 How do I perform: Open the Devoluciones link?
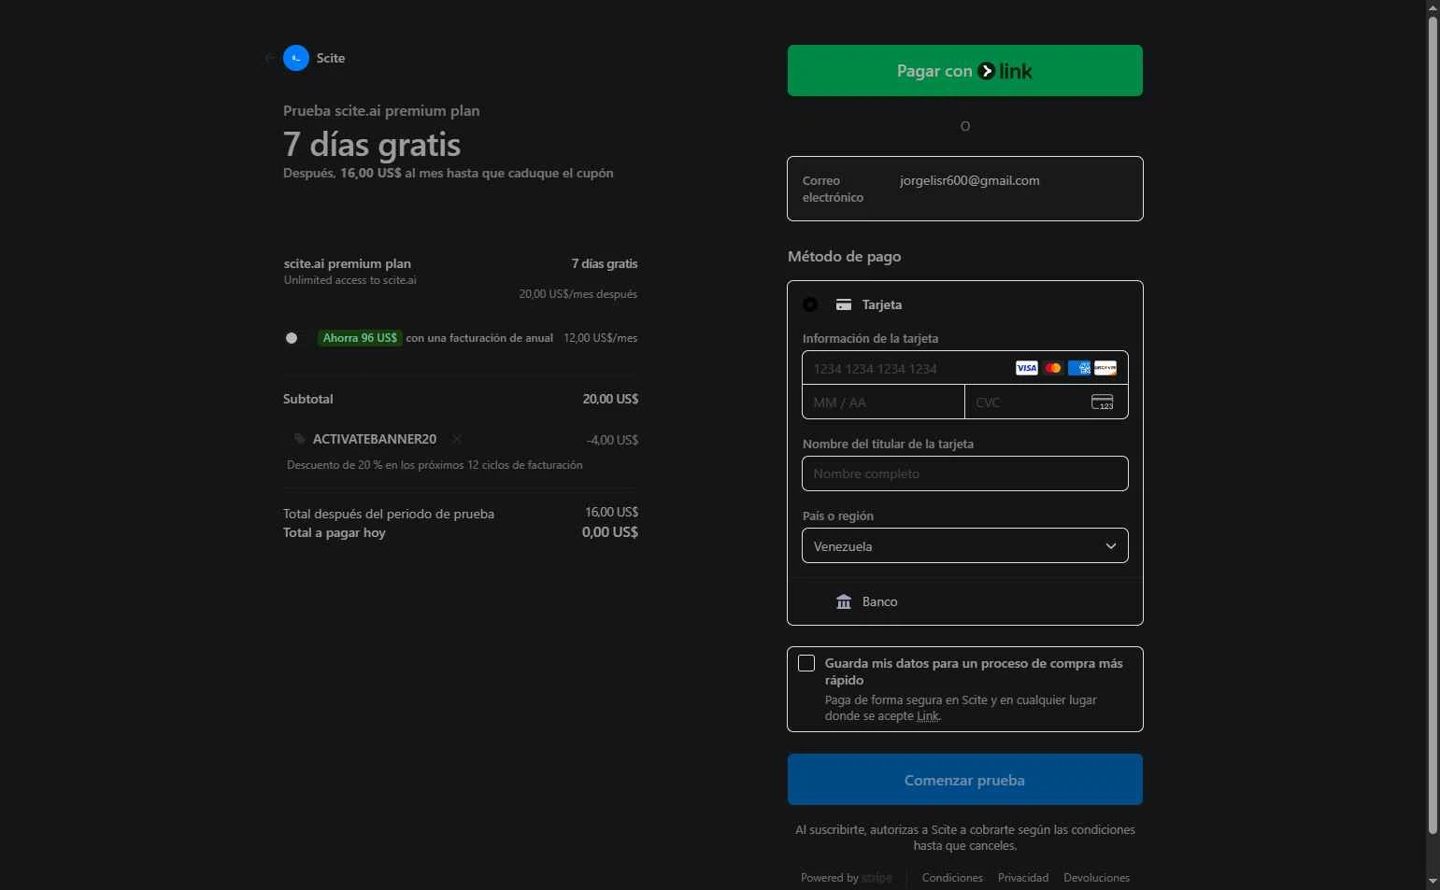[1096, 878]
